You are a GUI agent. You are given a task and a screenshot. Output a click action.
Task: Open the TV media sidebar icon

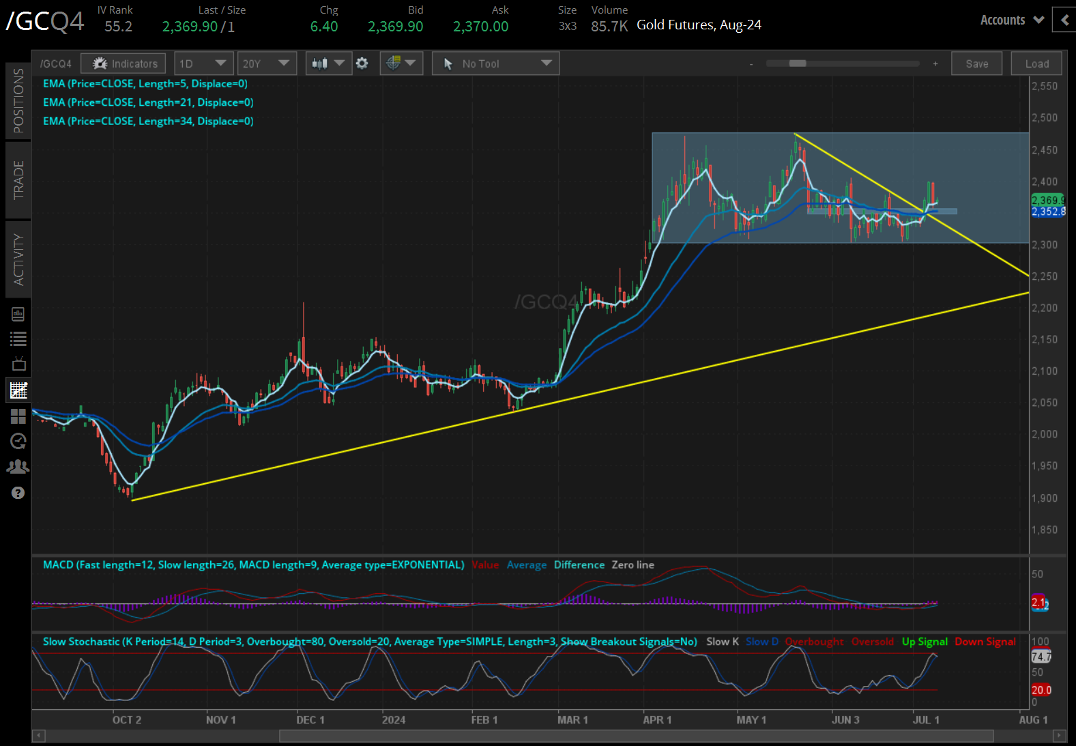pyautogui.click(x=18, y=364)
